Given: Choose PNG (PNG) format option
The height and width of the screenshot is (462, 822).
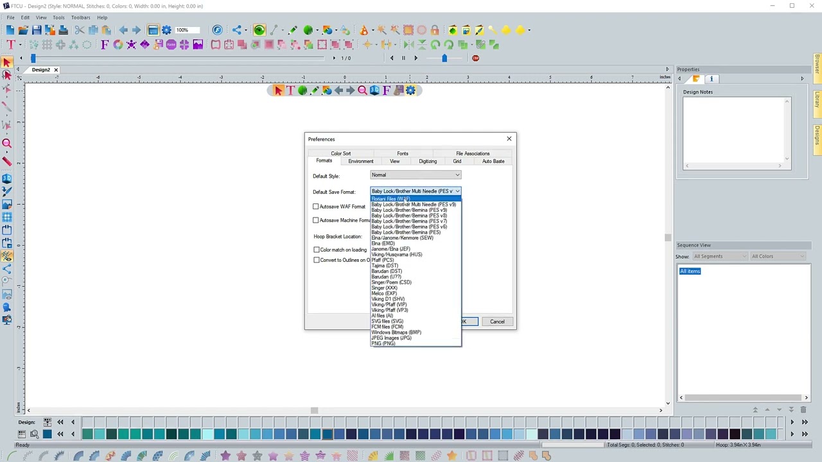Looking at the screenshot, I should pyautogui.click(x=415, y=343).
